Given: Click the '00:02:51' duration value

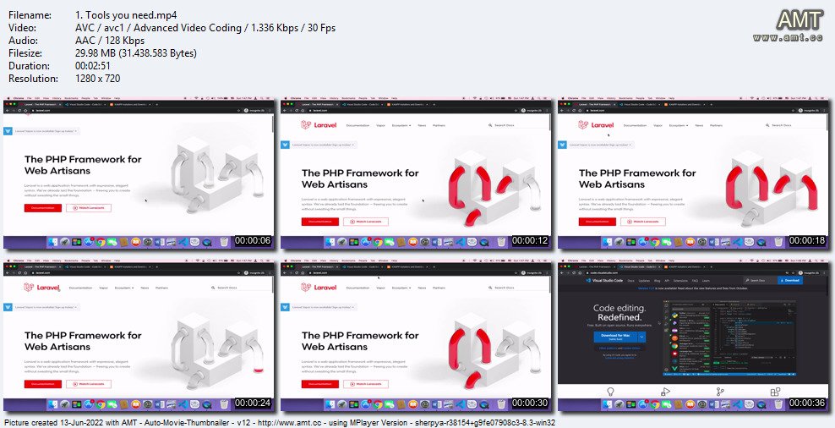Looking at the screenshot, I should pos(95,66).
